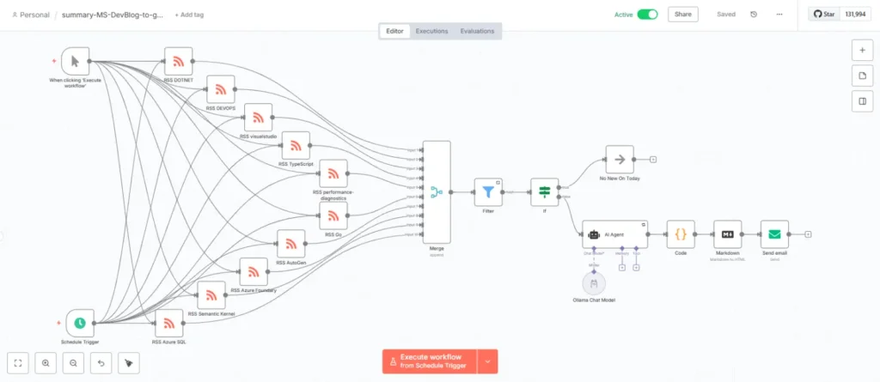Click the 131,994 star count
880x382 pixels.
[855, 15]
